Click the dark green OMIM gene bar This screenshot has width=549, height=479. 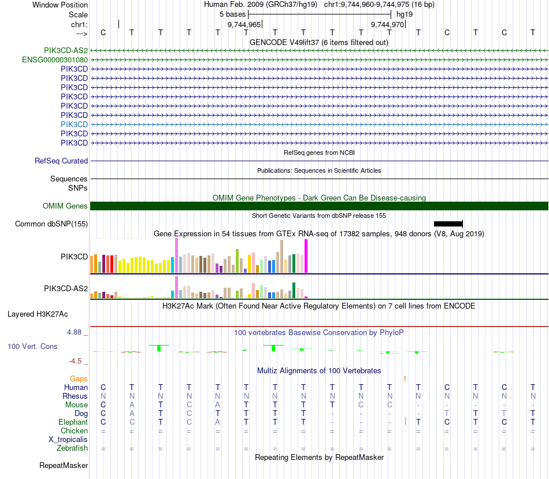tap(319, 206)
